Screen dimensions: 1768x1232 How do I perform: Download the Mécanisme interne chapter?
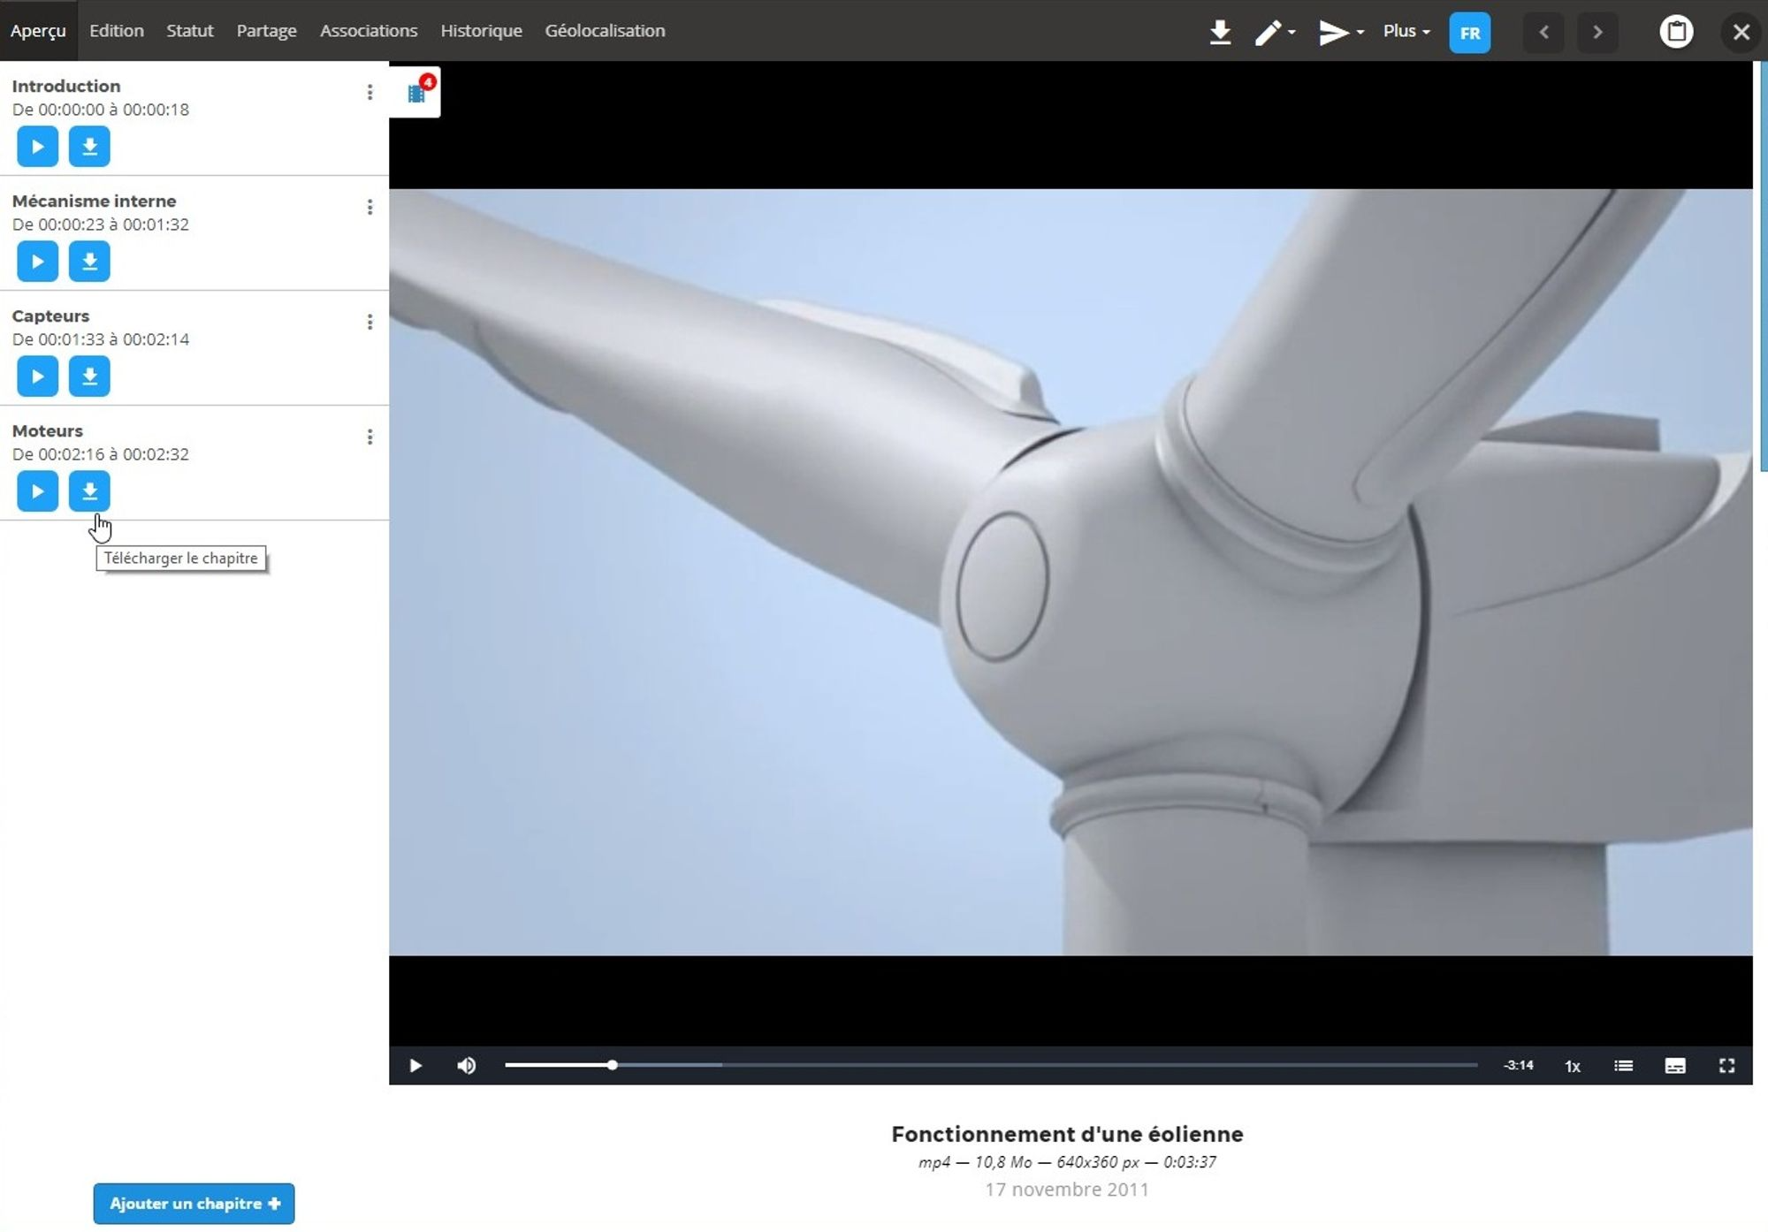click(89, 262)
